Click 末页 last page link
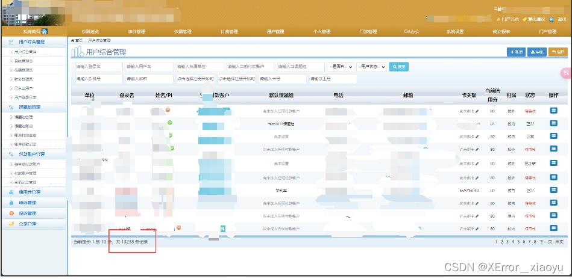The image size is (572, 279). point(559,242)
